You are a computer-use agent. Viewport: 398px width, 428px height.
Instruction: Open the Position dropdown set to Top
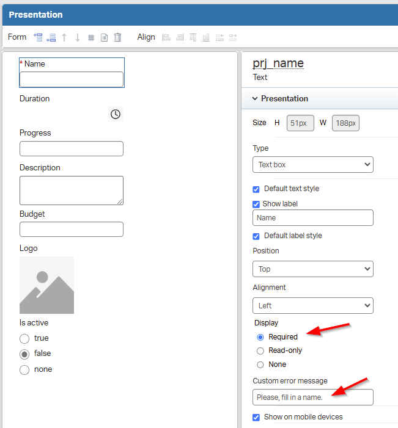pyautogui.click(x=312, y=269)
